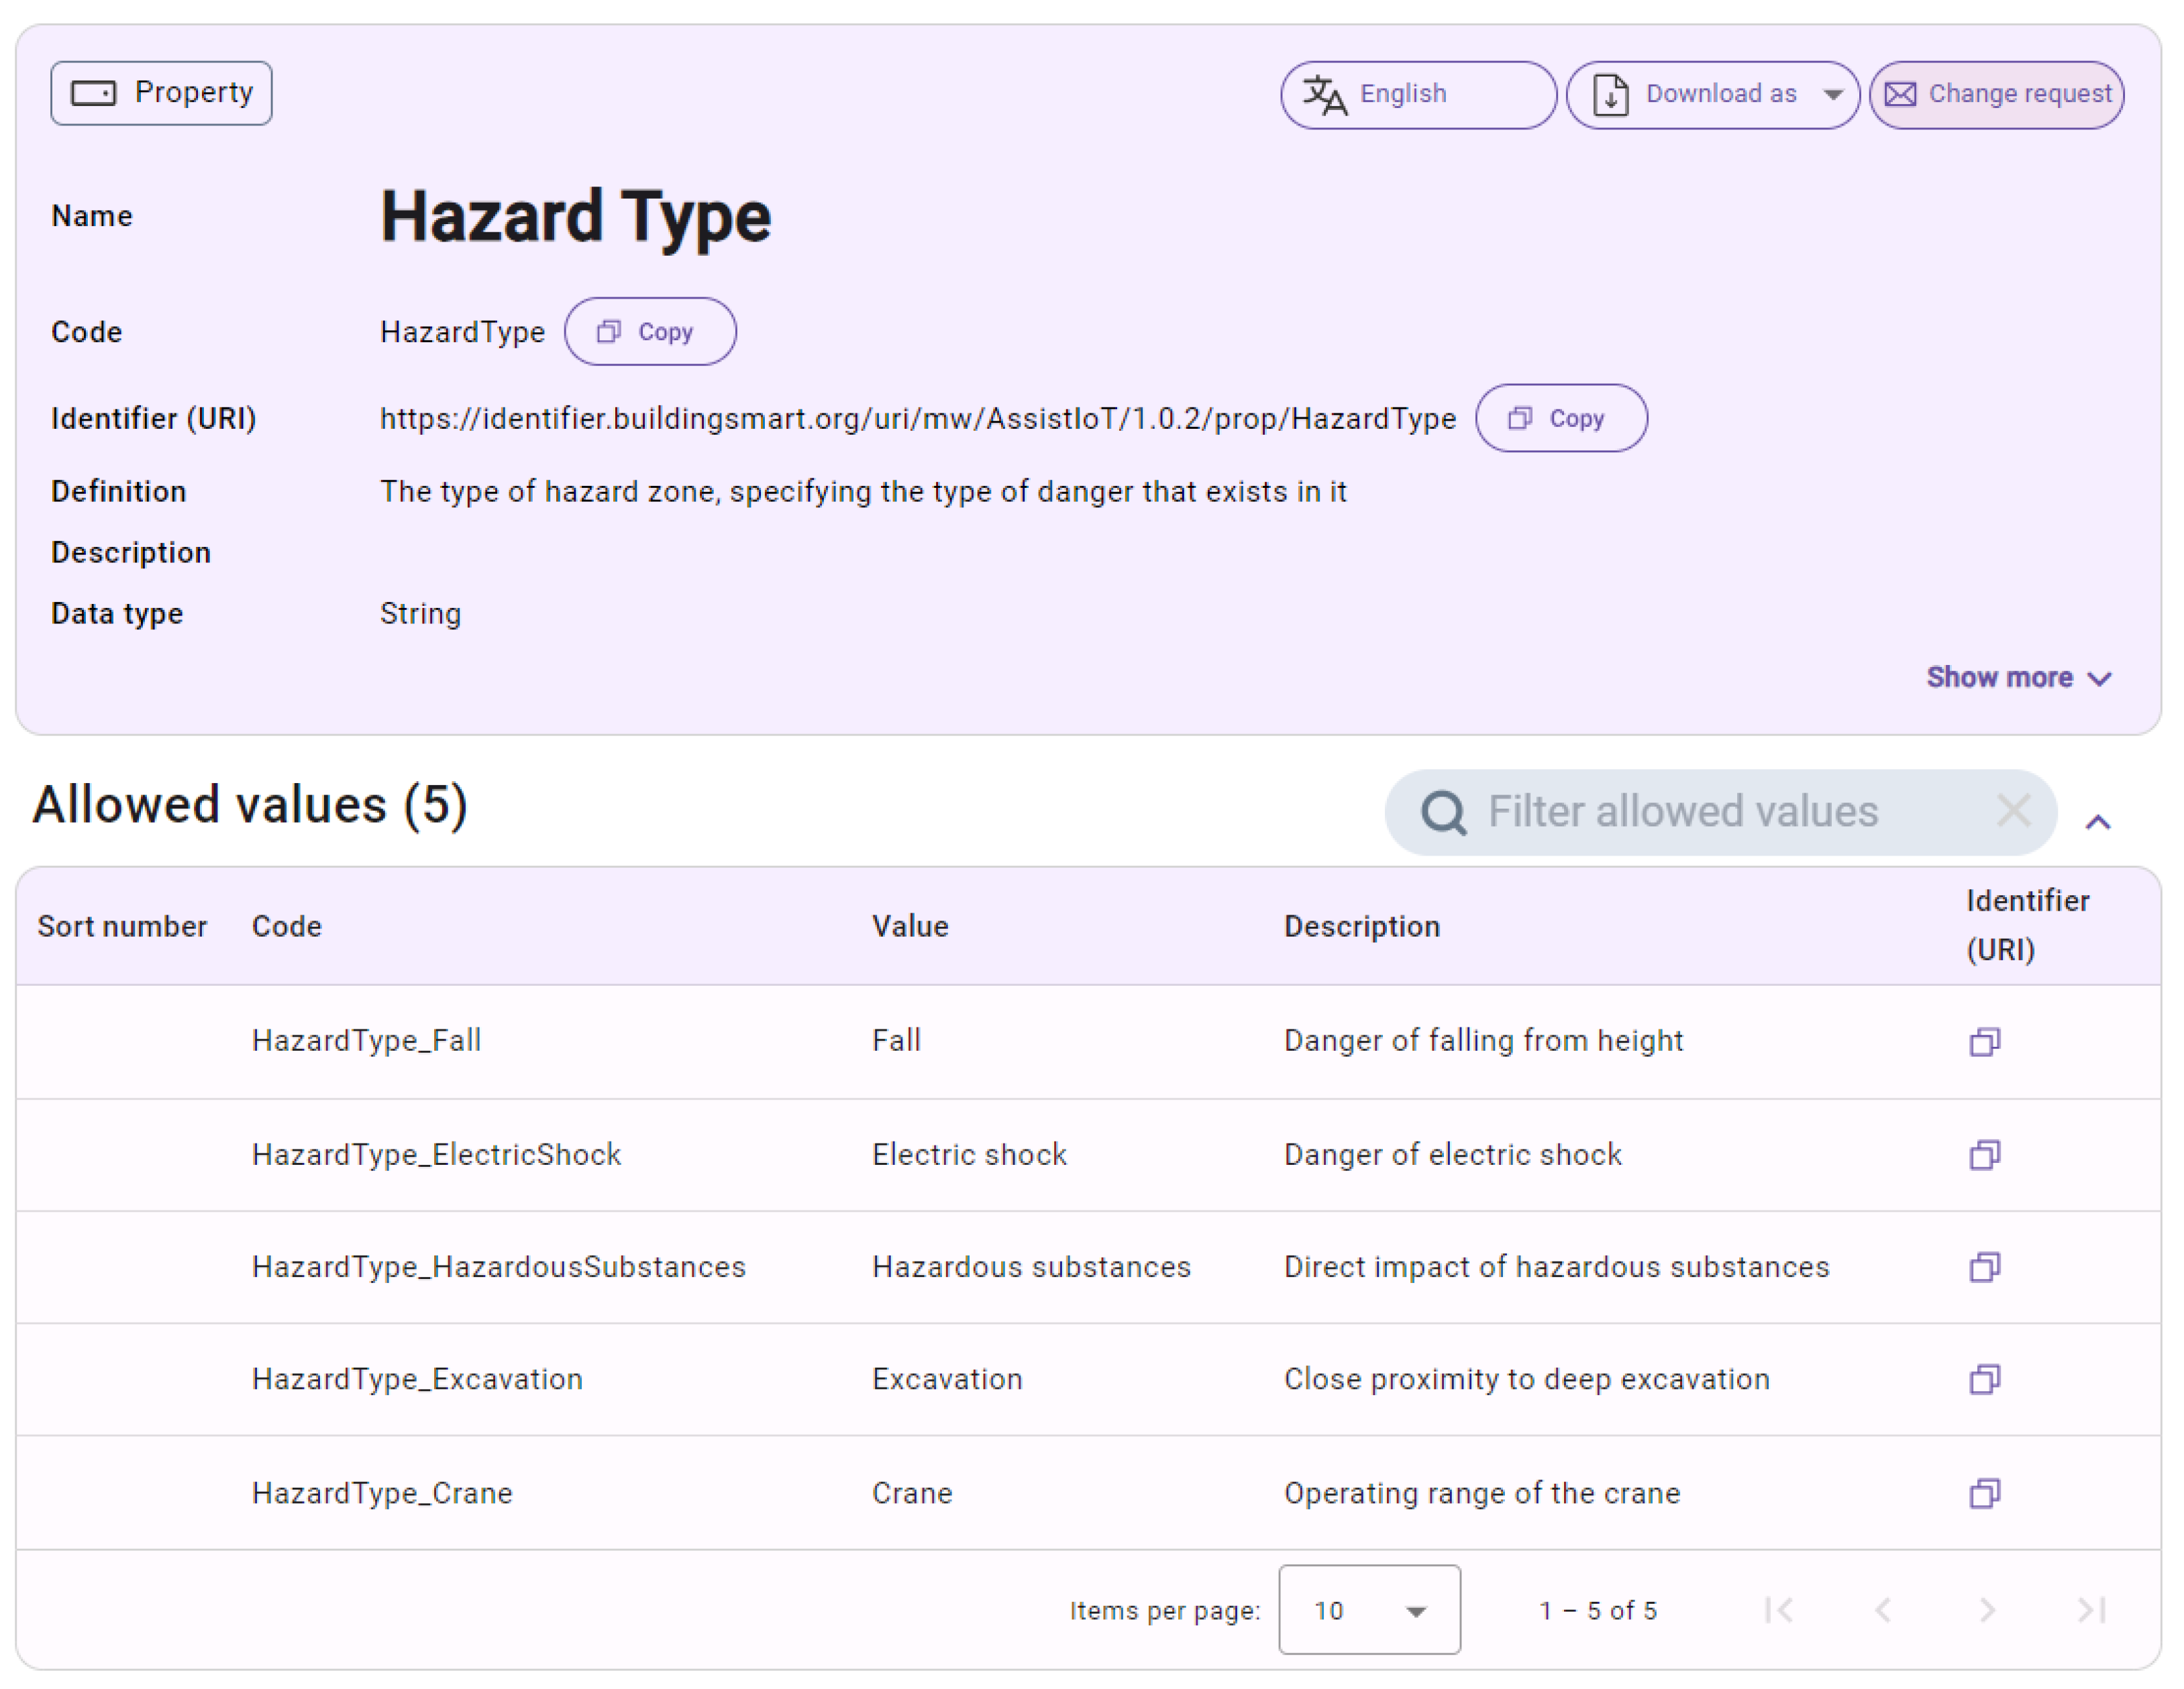The height and width of the screenshot is (1689, 2184).
Task: Clear the allowed values filter
Action: (2012, 811)
